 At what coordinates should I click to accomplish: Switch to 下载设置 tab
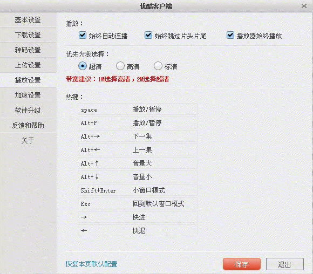[28, 35]
